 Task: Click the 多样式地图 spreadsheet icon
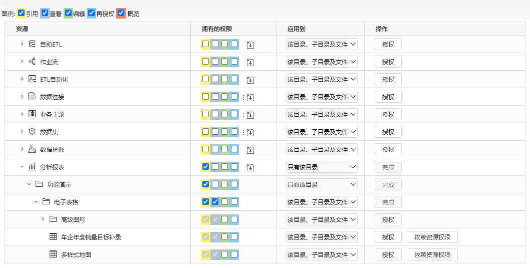point(53,254)
